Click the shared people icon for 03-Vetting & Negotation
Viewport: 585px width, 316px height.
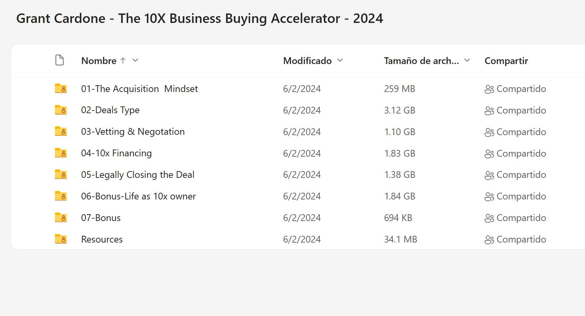pos(489,132)
